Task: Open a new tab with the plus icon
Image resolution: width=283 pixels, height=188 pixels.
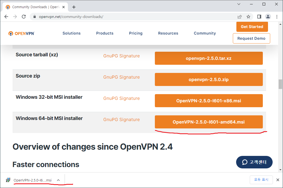Action: [x=74, y=7]
